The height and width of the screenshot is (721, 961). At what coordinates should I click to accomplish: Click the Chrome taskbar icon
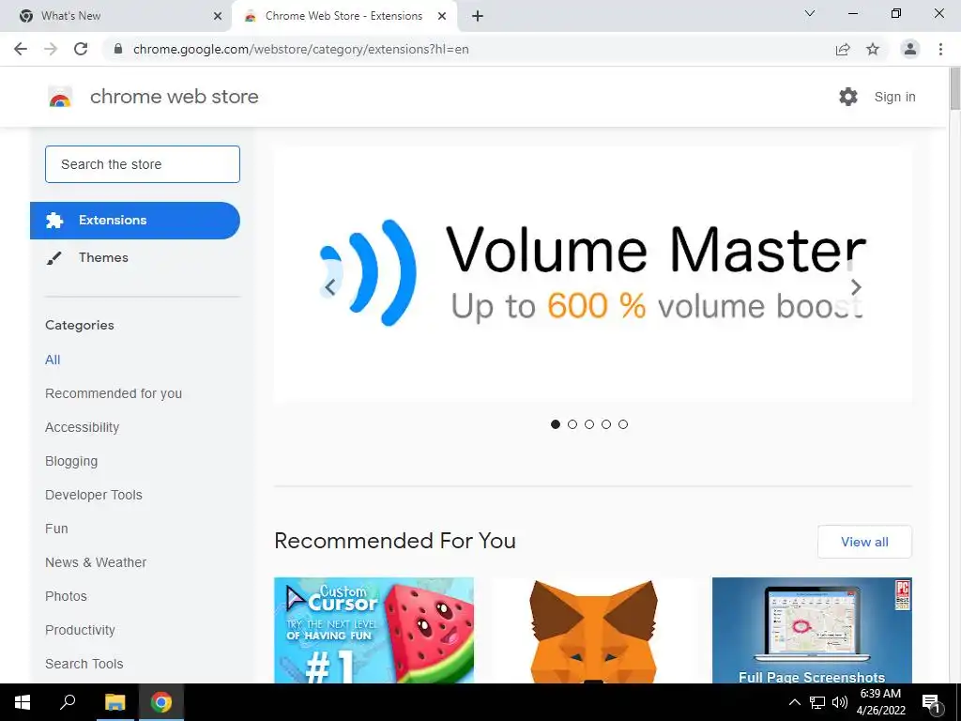161,702
